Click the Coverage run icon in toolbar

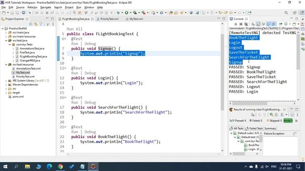(135, 13)
